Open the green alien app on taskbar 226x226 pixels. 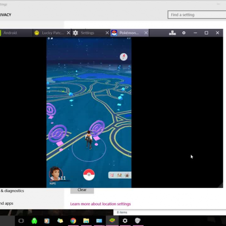34,221
